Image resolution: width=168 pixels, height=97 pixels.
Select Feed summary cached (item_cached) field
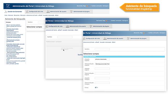[x=16, y=61]
